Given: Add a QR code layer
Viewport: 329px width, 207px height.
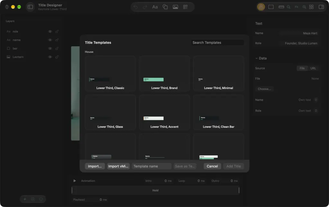Looking at the screenshot, I should tap(185, 7).
